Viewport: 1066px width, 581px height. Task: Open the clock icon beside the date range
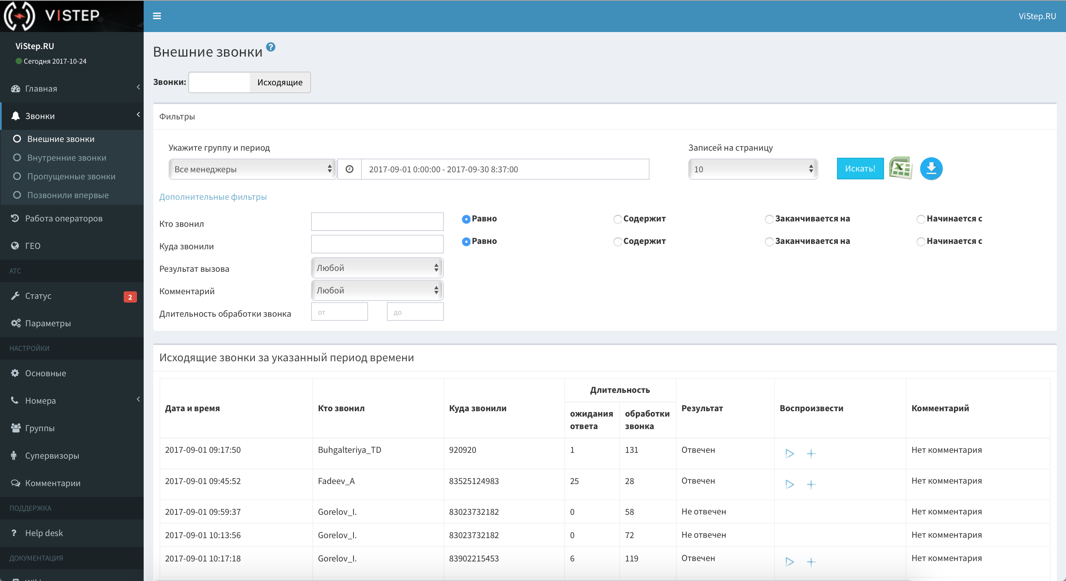click(349, 169)
